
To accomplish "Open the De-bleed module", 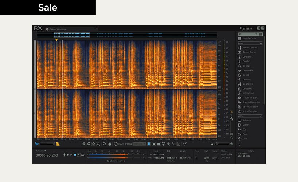I will pos(244,57).
